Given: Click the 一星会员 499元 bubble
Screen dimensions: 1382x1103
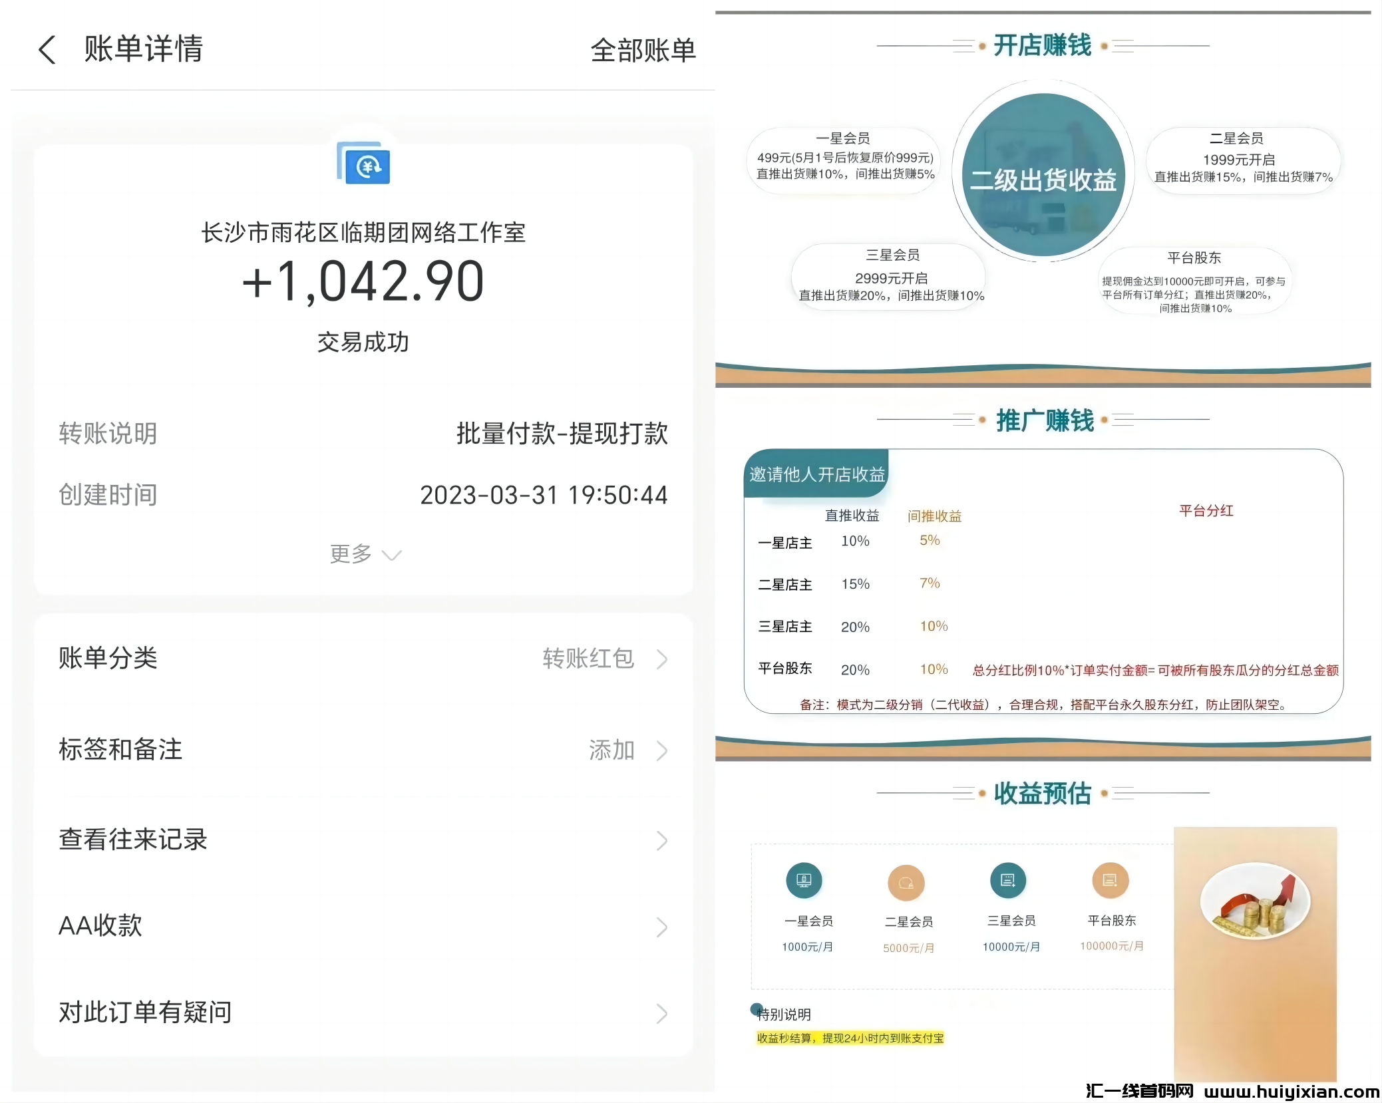Looking at the screenshot, I should tap(844, 160).
